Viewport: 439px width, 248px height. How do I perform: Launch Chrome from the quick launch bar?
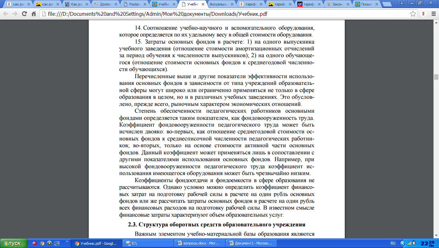pos(42,243)
